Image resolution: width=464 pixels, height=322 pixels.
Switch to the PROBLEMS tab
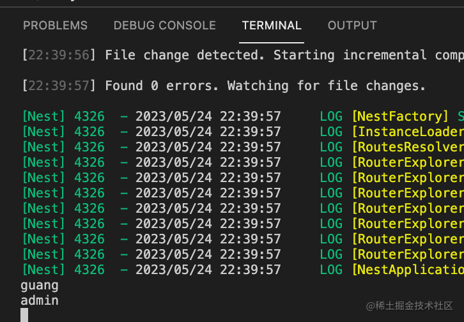[55, 26]
